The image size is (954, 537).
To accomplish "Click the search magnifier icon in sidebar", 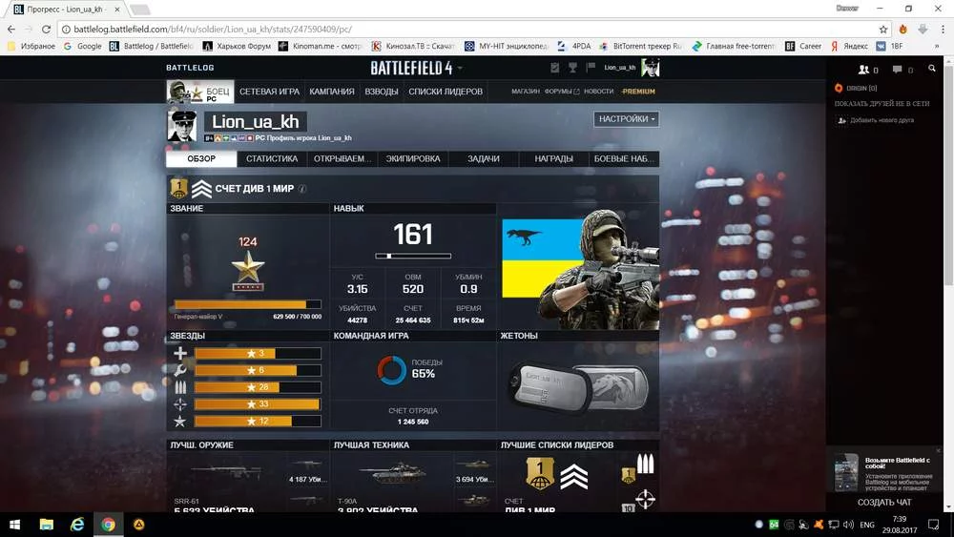I will (x=931, y=69).
